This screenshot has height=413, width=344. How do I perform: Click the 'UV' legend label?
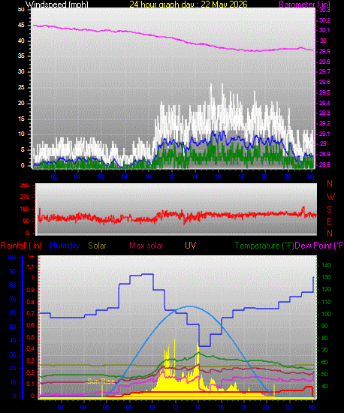click(191, 246)
